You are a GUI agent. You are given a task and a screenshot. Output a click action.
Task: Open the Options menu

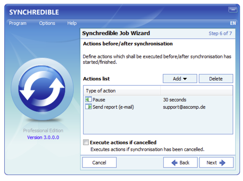point(47,23)
